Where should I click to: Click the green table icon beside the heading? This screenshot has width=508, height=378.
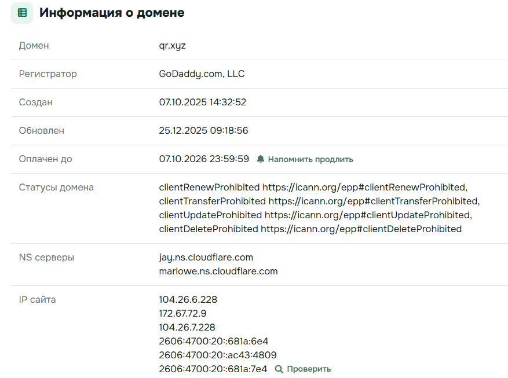tap(22, 13)
